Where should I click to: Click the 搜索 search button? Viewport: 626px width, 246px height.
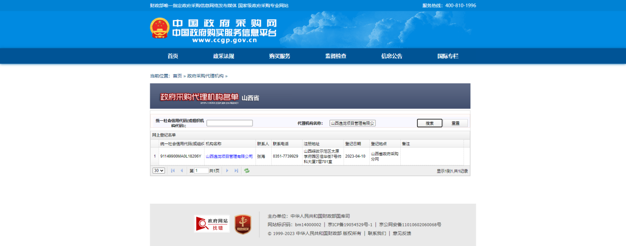(429, 123)
